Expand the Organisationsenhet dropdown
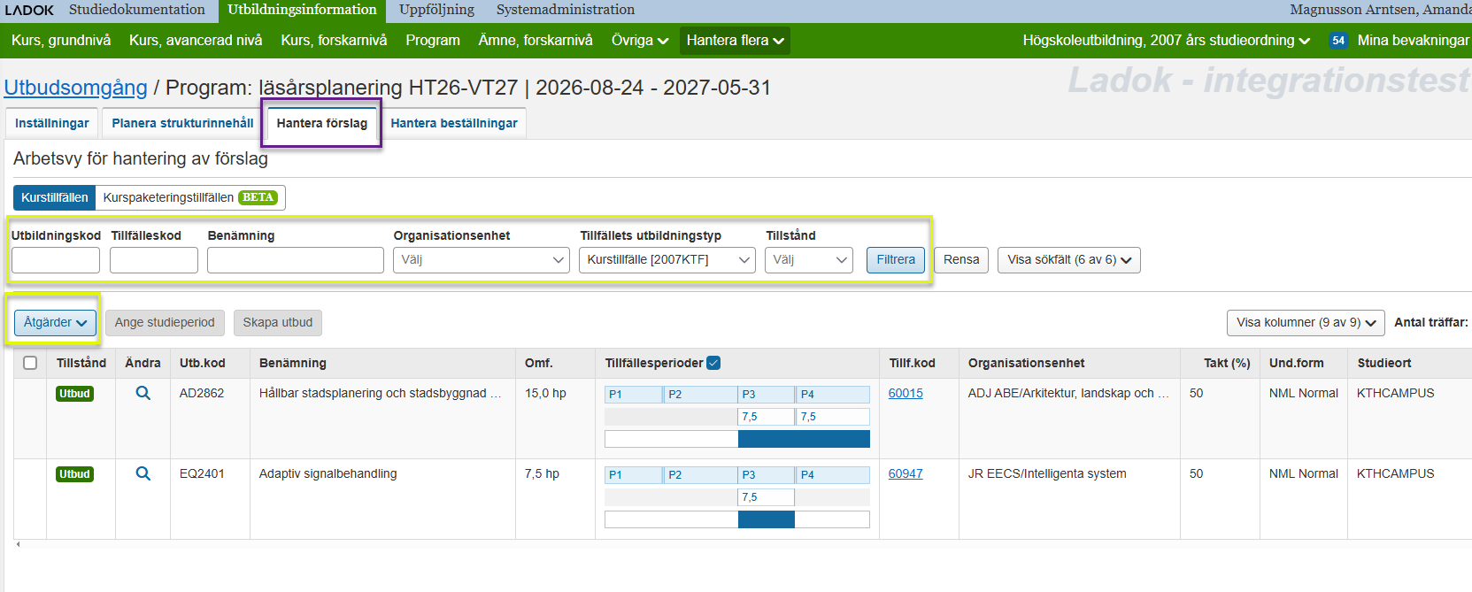Image resolution: width=1472 pixels, height=592 pixels. 481,260
